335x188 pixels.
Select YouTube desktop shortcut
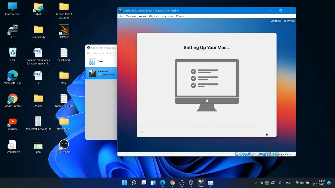[13, 124]
